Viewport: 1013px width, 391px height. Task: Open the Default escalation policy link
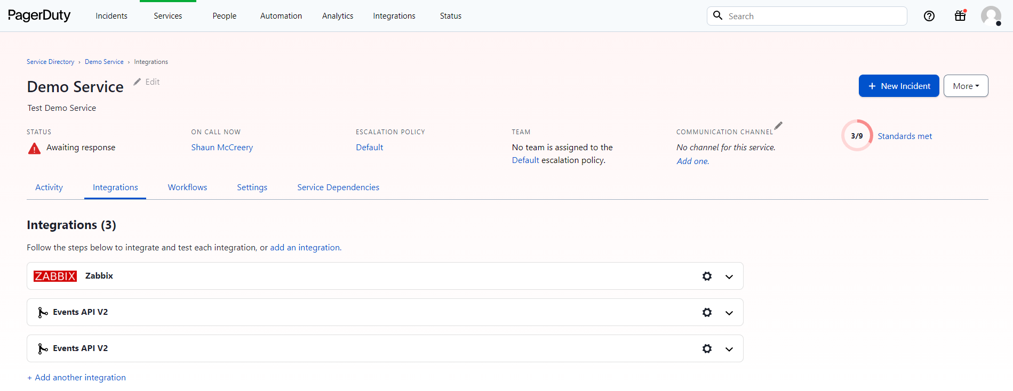point(369,148)
